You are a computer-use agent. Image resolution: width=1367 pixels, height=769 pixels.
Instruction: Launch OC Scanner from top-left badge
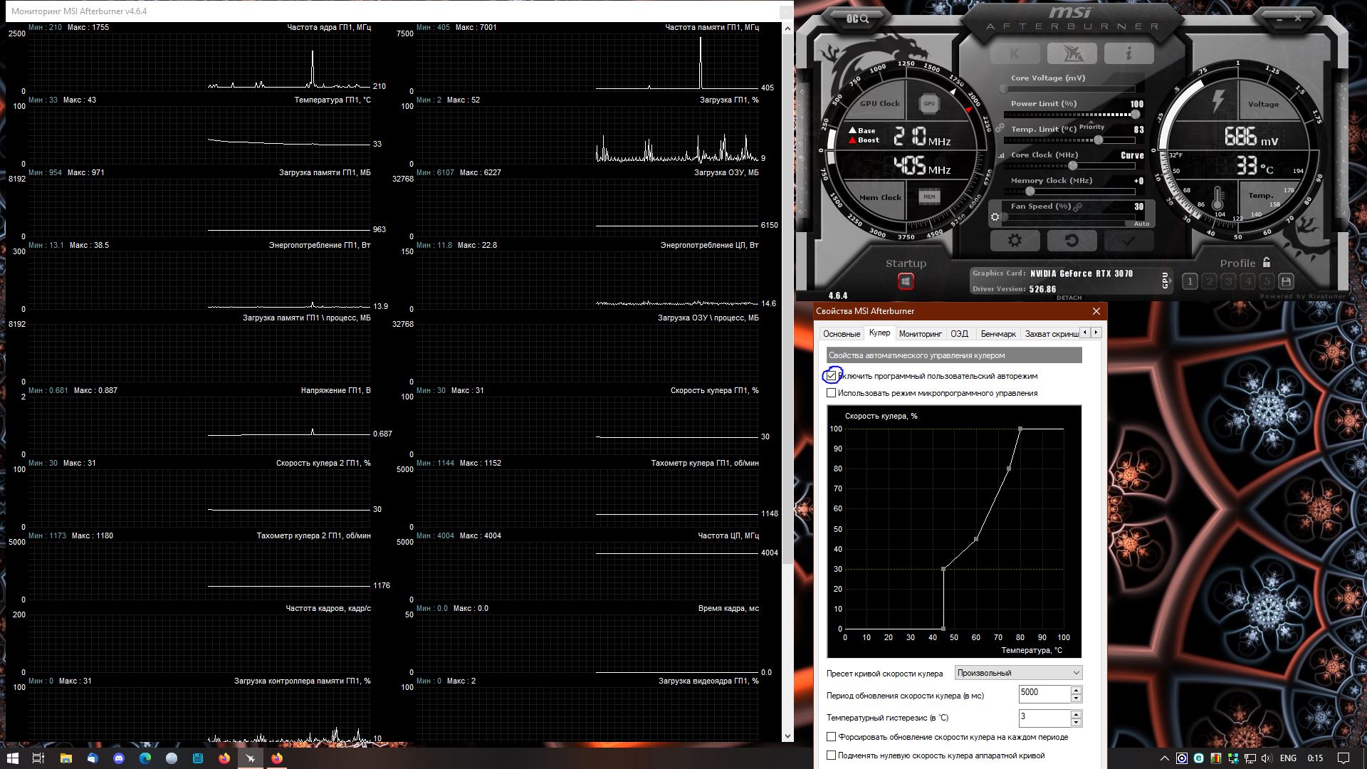pos(857,19)
